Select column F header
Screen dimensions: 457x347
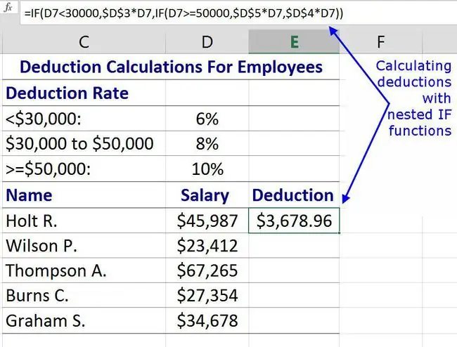(380, 42)
